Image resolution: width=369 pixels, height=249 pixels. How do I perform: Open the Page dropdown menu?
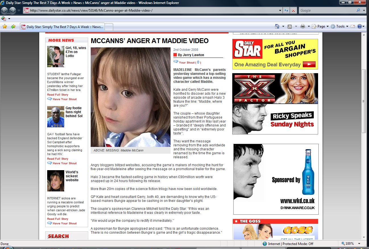(x=321, y=26)
